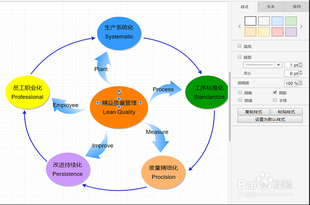The height and width of the screenshot is (205, 310).
Task: Uncheck the 阴影 shadow checkbox
Action: (275, 92)
